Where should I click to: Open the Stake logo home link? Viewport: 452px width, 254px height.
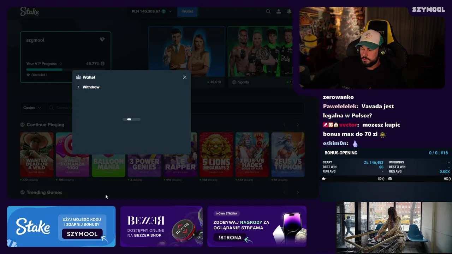pyautogui.click(x=29, y=12)
